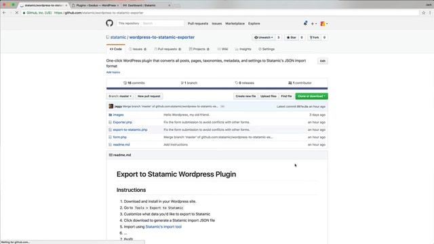This screenshot has width=434, height=244.
Task: Click the watchers count 3
Action: click(x=279, y=37)
